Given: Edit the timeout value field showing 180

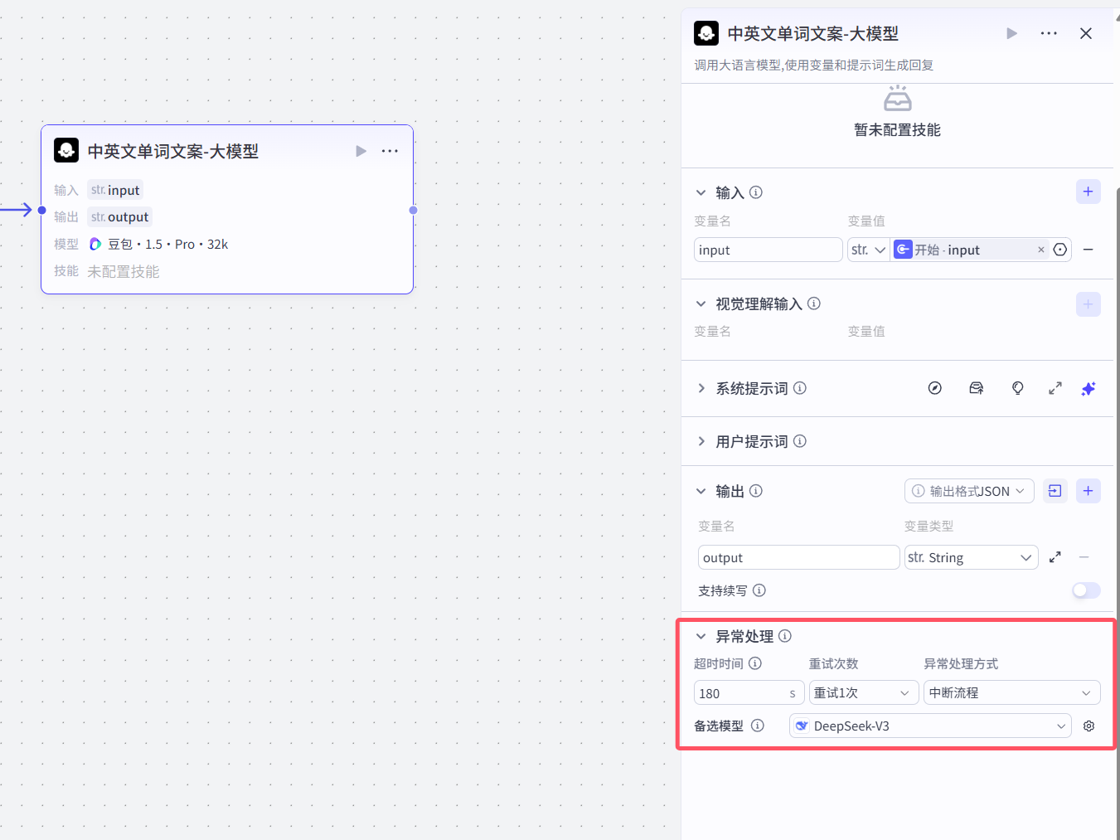Looking at the screenshot, I should 749,692.
